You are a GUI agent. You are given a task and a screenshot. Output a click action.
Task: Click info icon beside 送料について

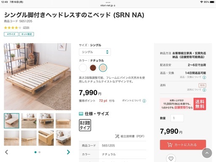(x=204, y=90)
